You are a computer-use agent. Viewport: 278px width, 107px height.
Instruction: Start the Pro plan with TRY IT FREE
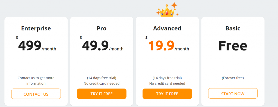(102, 94)
